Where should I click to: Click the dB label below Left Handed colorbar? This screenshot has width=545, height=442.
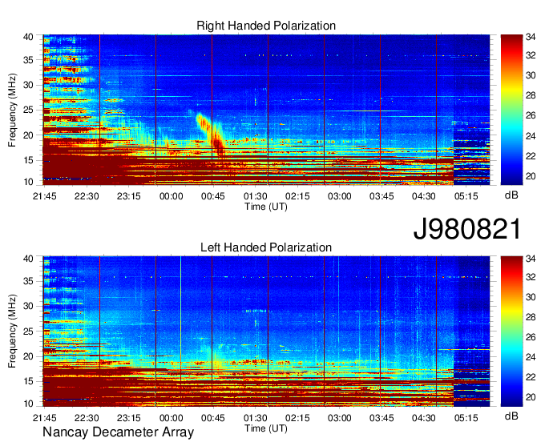pos(511,416)
